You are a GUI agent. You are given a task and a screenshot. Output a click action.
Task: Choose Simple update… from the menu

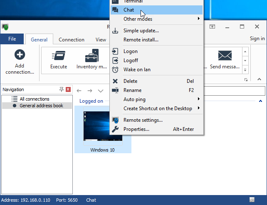pyautogui.click(x=156, y=31)
